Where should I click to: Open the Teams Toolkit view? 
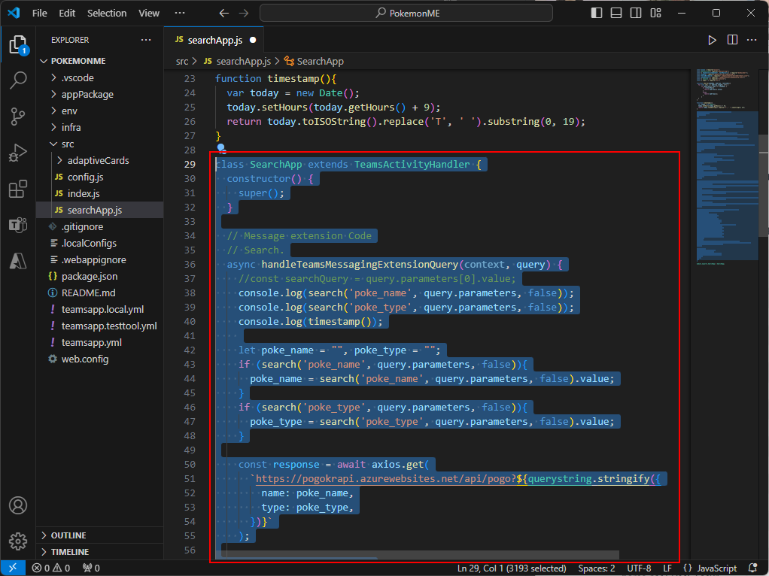18,225
